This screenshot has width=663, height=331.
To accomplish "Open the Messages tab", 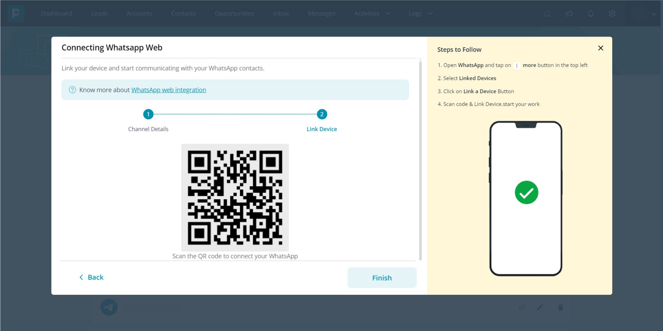I will point(321,13).
